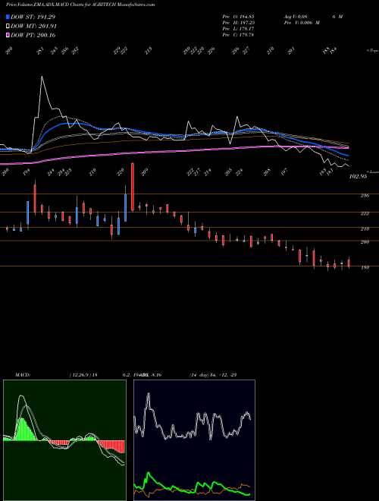The width and height of the screenshot is (379, 501).
Task: Click the magenta DOW PT legend swatch
Action: pos(8,35)
